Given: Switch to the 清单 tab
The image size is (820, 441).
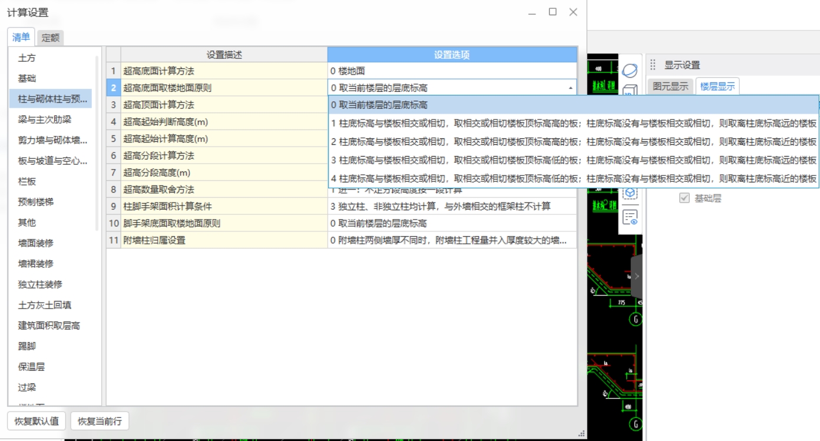Looking at the screenshot, I should [21, 37].
